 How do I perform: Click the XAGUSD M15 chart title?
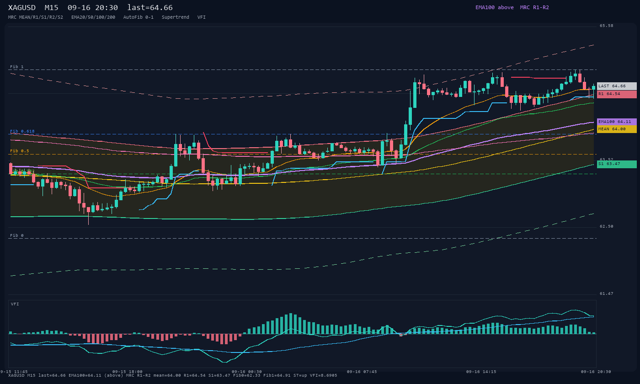[91, 8]
